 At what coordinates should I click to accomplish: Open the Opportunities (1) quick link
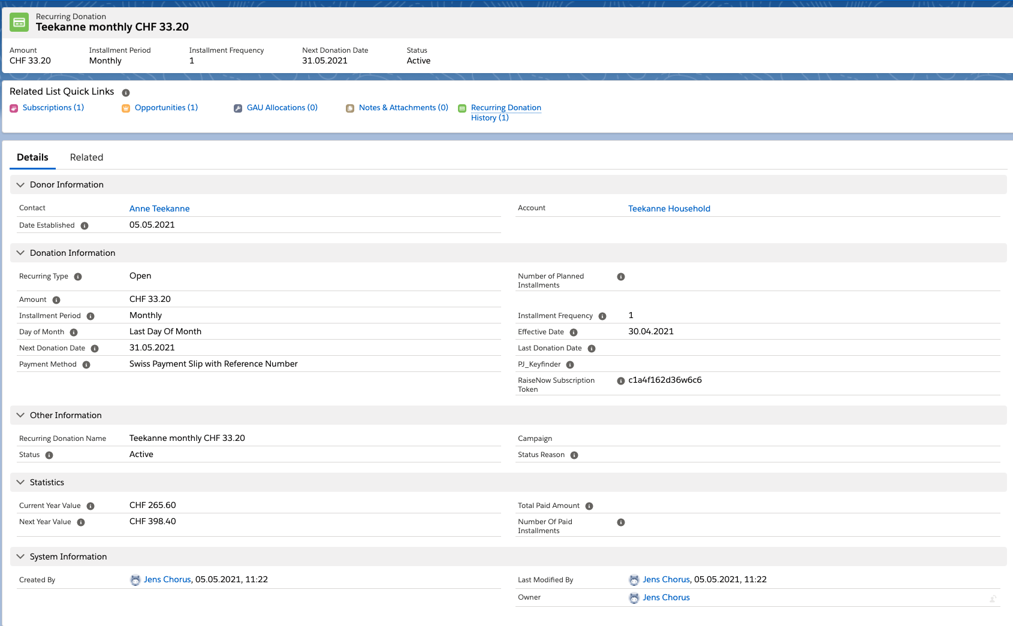click(x=166, y=108)
